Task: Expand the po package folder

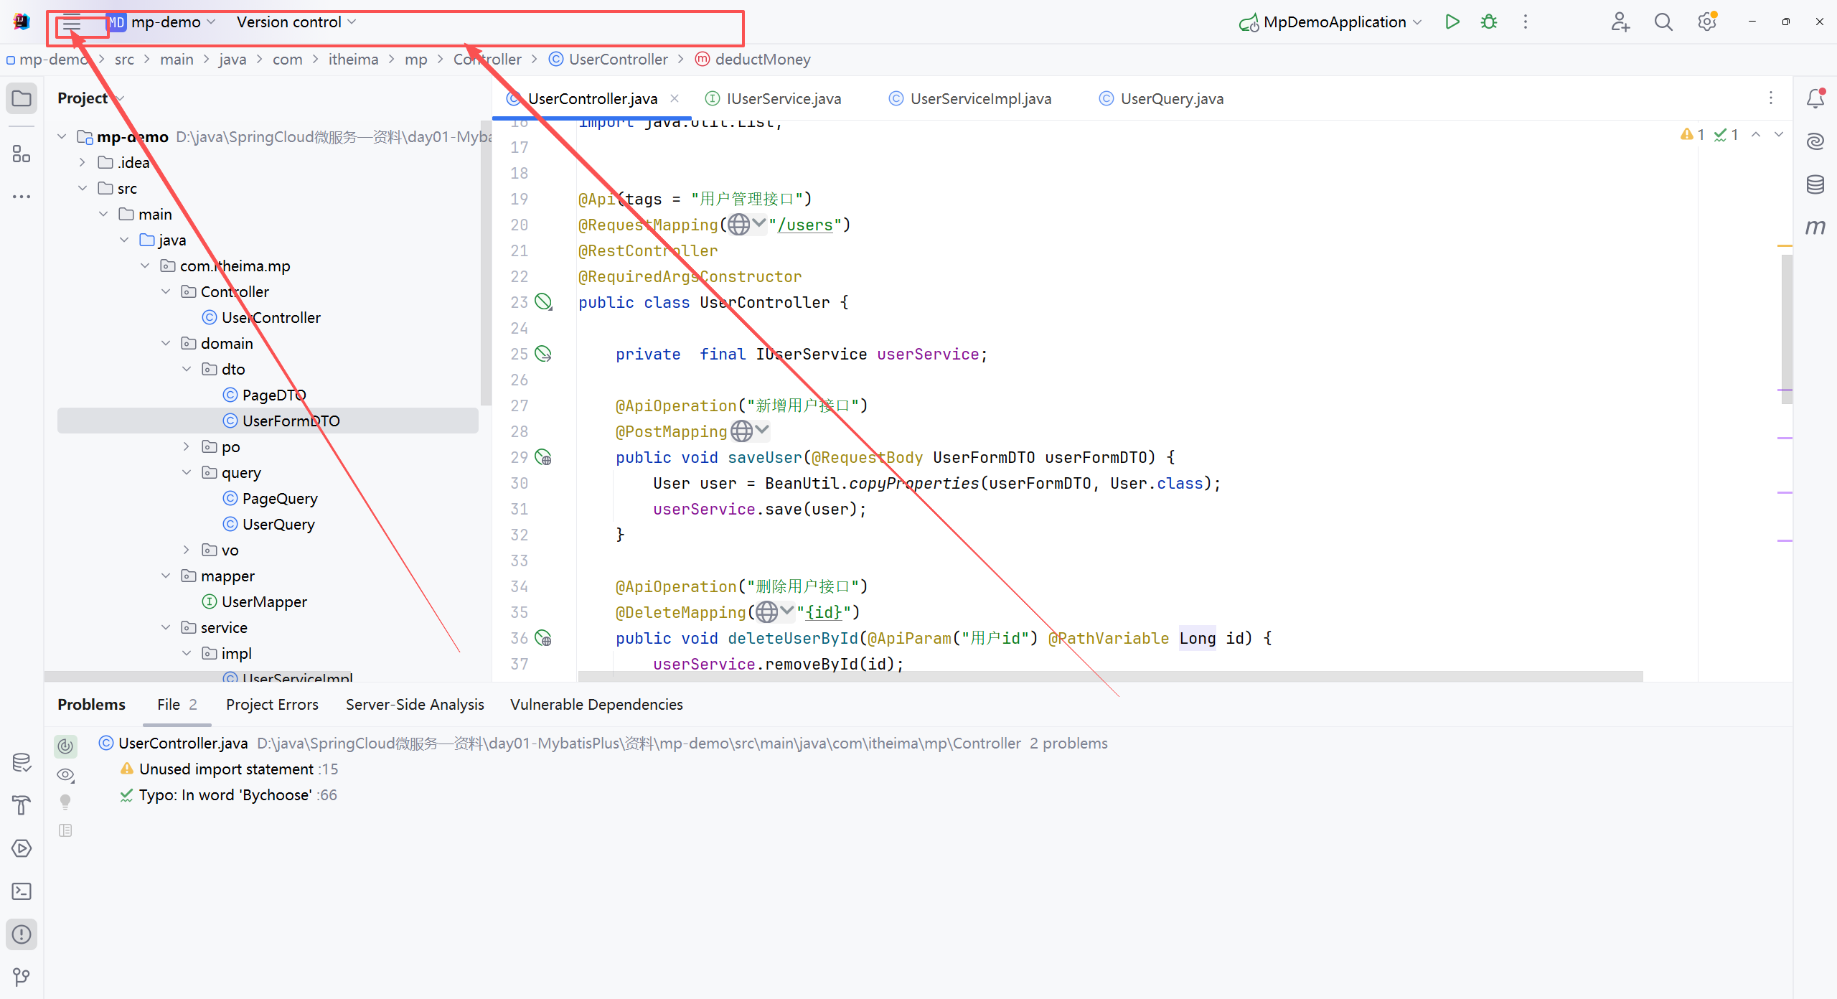Action: point(187,446)
